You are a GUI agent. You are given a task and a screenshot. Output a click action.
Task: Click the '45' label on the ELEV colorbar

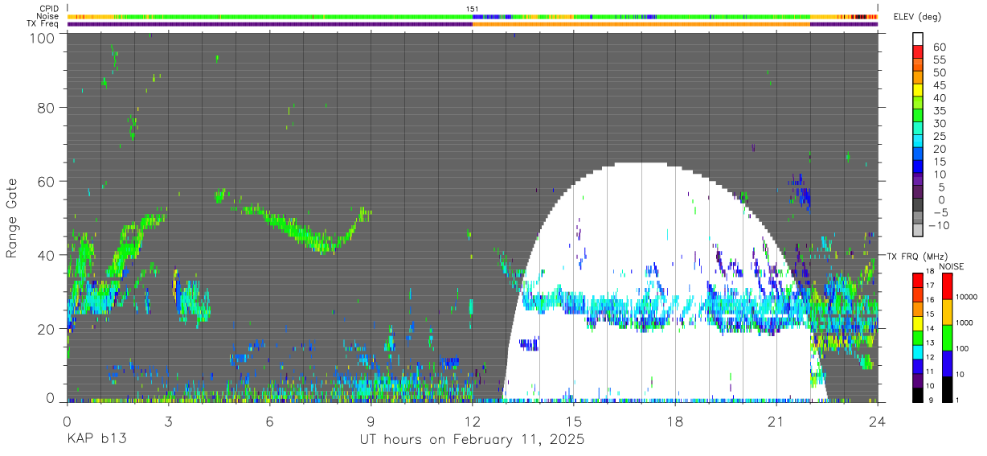click(x=938, y=85)
